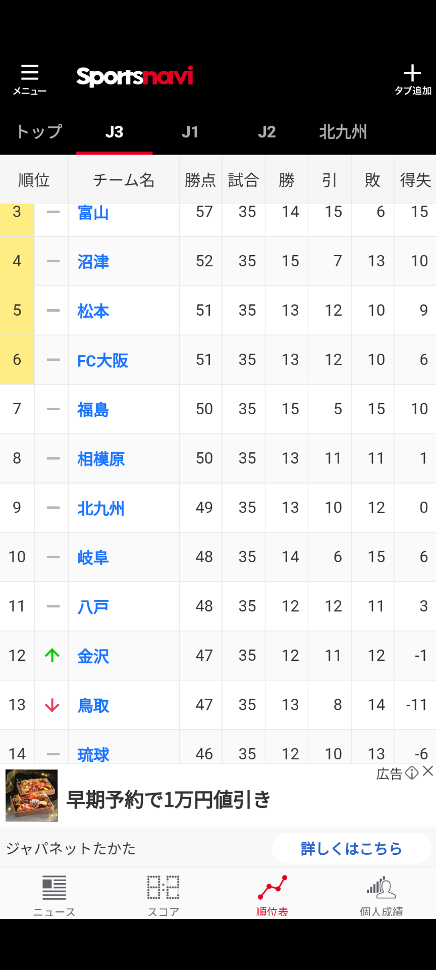Open the Sportsnavi logo home
This screenshot has height=970, width=436.
coord(135,76)
